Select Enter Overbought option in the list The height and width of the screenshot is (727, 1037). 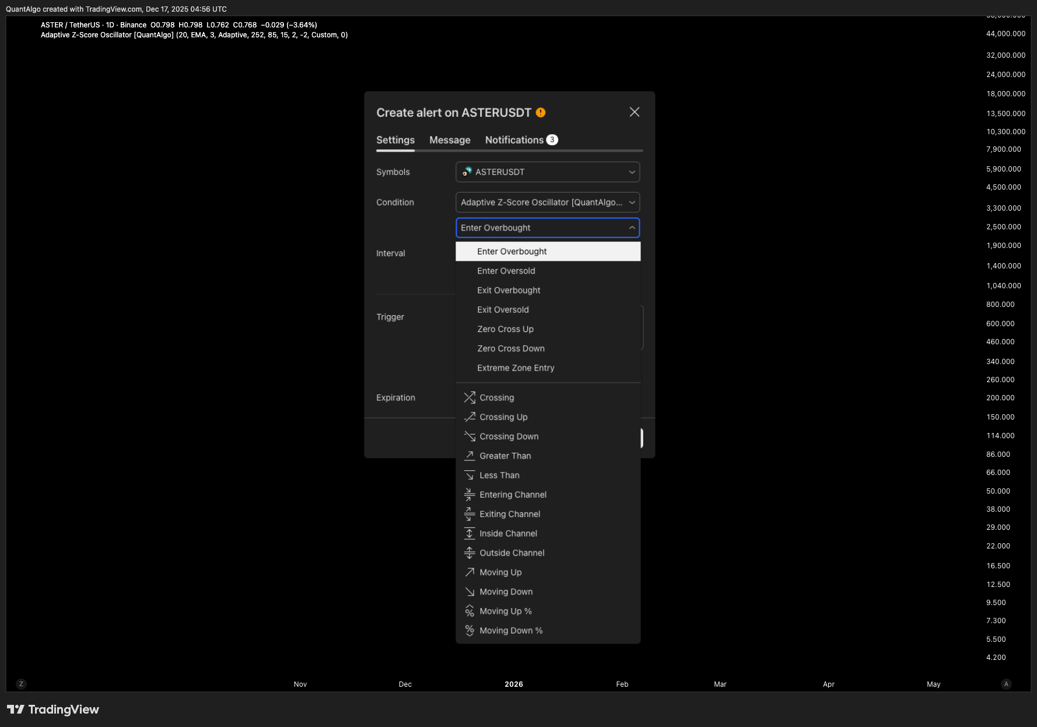coord(548,251)
